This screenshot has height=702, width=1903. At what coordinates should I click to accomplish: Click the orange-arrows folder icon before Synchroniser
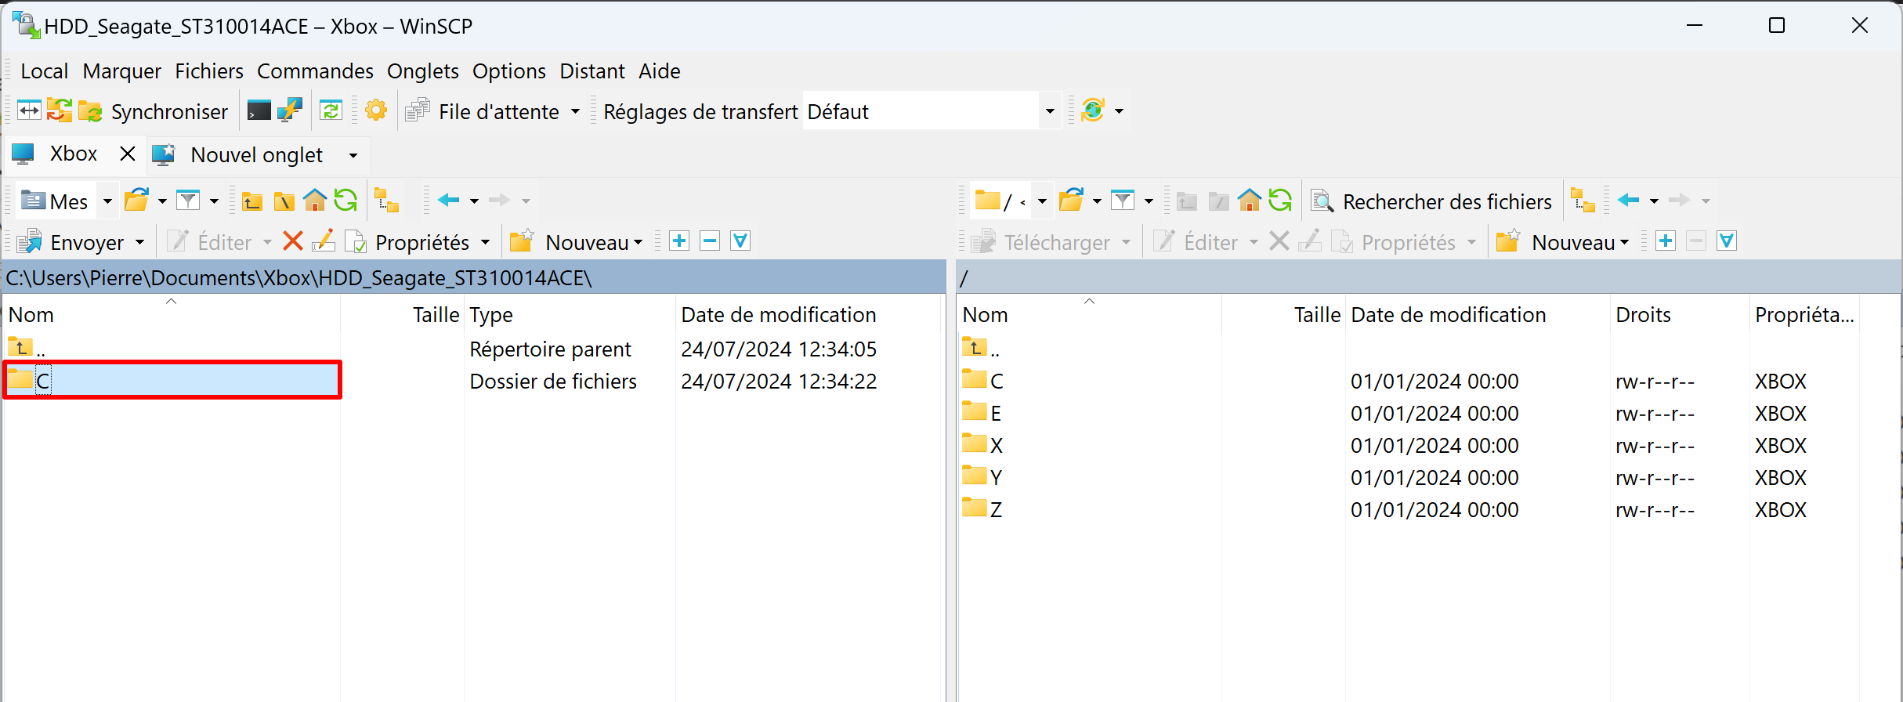59,111
